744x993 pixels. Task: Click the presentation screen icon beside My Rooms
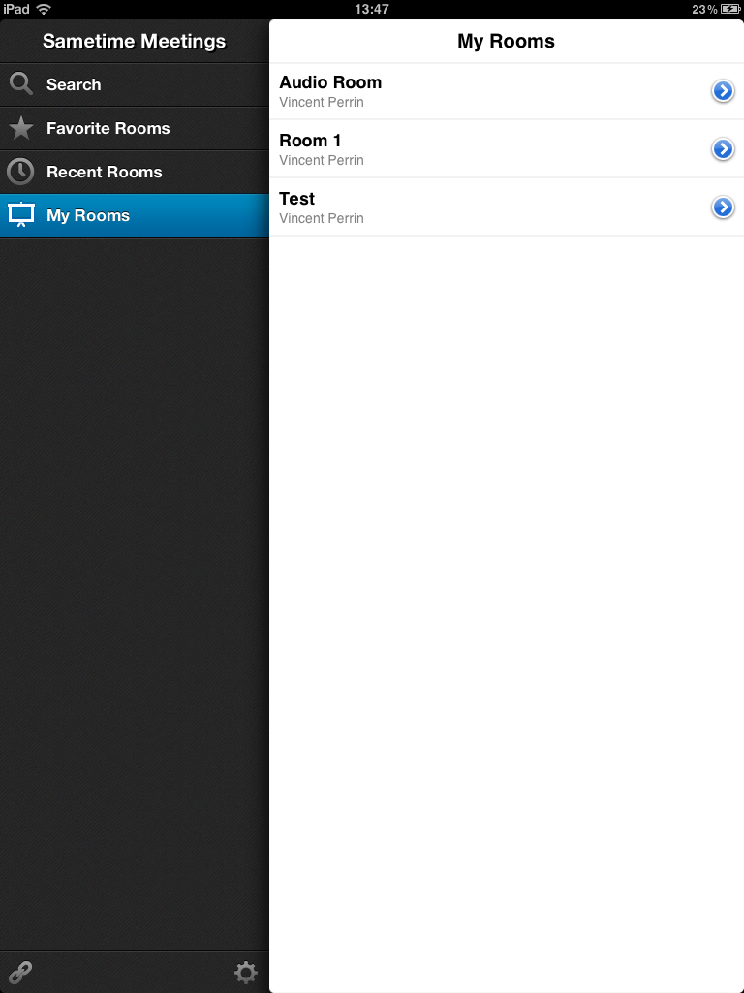(x=21, y=214)
